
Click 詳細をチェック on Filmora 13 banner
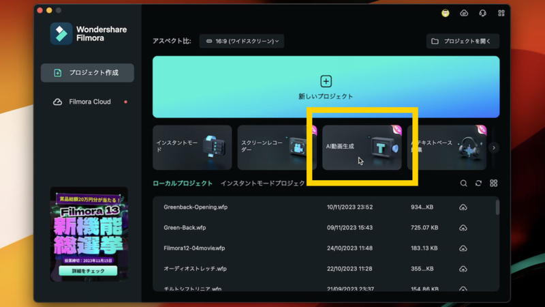pos(89,271)
